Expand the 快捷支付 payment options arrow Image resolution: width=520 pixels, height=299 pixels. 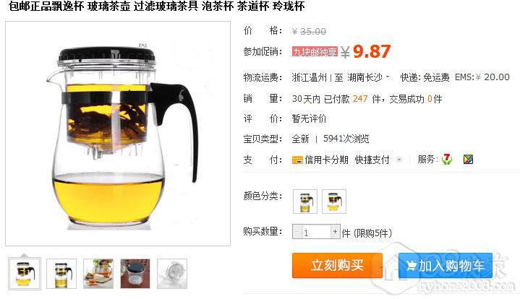point(399,160)
